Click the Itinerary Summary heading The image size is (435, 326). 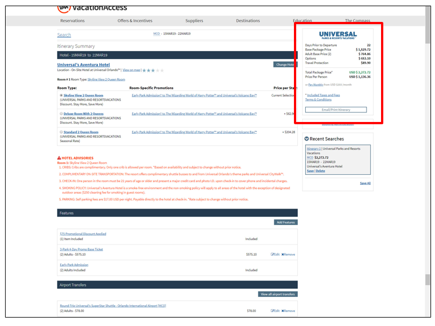(x=76, y=46)
